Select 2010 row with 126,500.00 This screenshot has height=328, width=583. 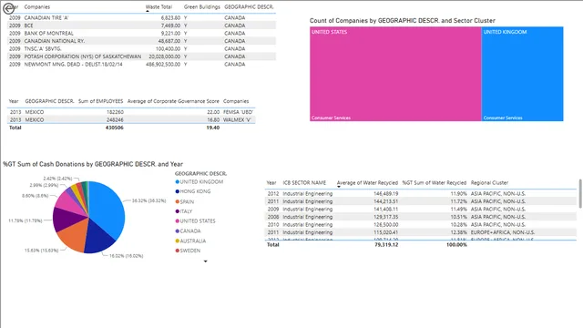(x=421, y=225)
